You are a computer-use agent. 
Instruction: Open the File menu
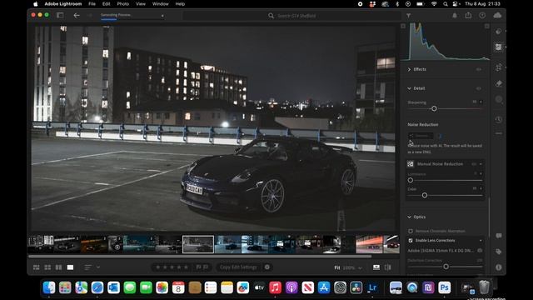92,4
